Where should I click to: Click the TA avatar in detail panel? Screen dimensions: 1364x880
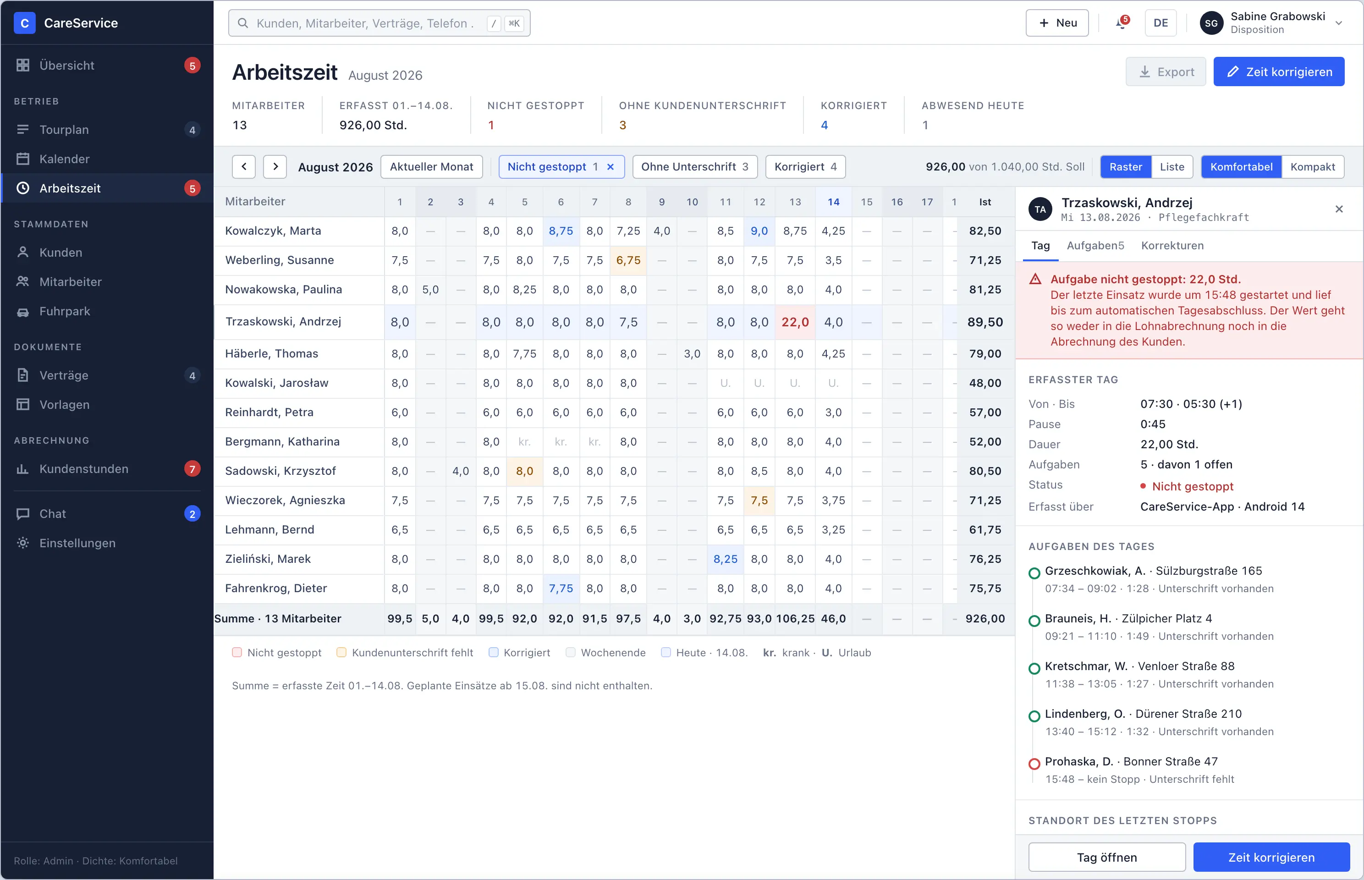pos(1040,210)
